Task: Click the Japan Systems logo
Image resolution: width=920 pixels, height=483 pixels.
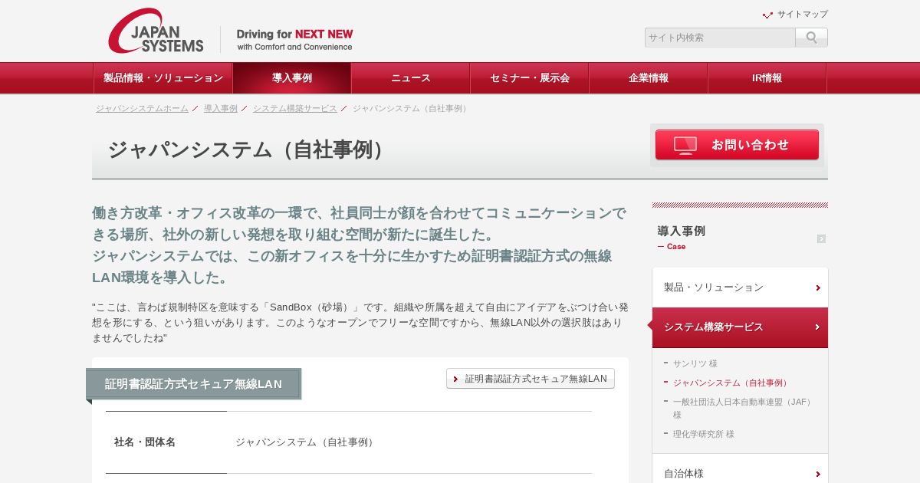Action: click(156, 31)
